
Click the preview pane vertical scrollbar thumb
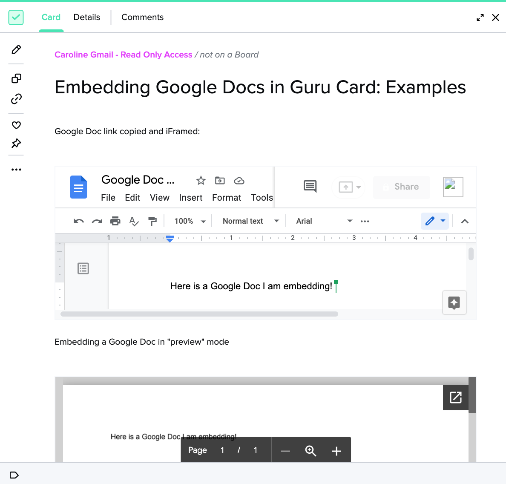[x=472, y=395]
